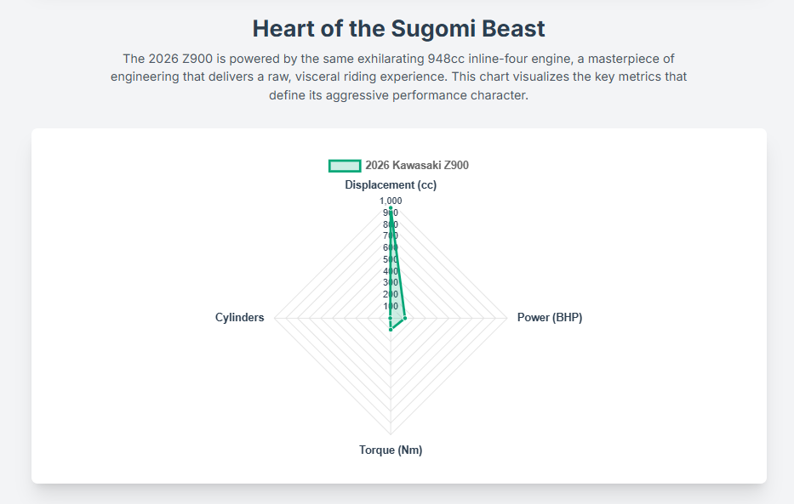Click the 300 scale tick label
This screenshot has width=794, height=504.
[x=391, y=282]
